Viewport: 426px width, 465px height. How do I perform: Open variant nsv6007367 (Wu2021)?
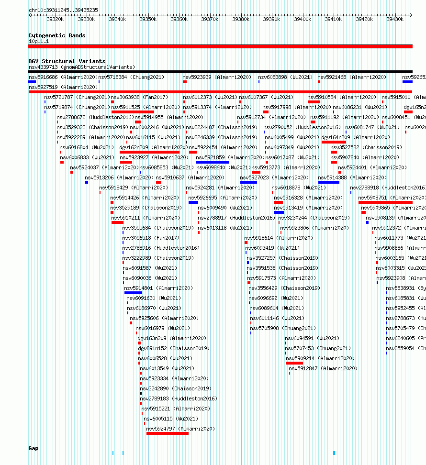(x=266, y=97)
